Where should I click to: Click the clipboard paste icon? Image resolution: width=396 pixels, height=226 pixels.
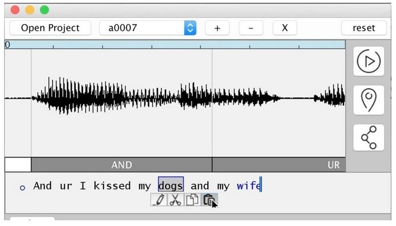209,200
